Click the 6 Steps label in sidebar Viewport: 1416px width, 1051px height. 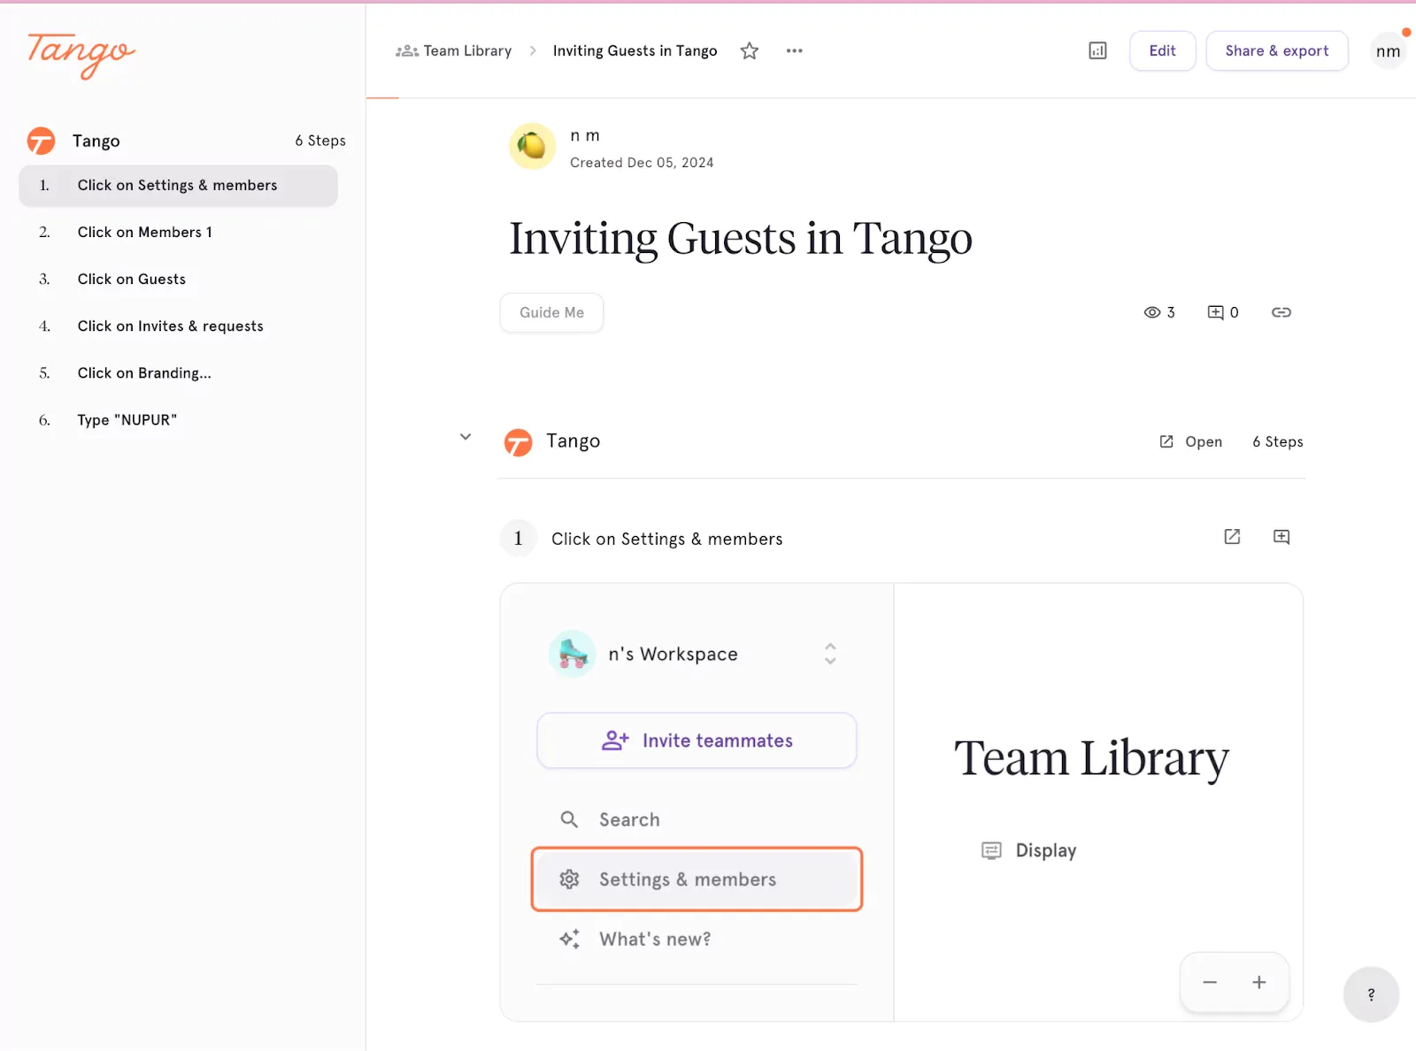pyautogui.click(x=320, y=141)
